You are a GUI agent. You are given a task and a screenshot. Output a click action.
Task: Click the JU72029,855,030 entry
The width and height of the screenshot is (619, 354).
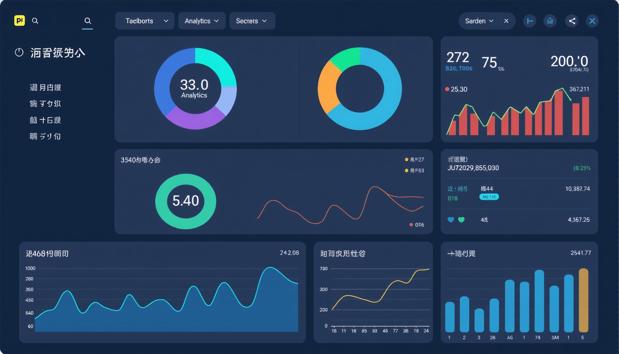(x=473, y=168)
